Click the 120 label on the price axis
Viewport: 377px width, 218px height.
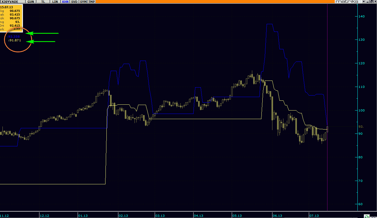coord(362,63)
